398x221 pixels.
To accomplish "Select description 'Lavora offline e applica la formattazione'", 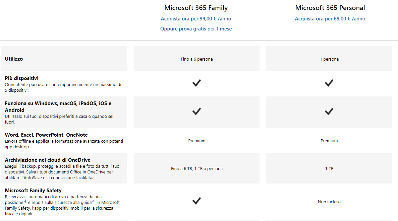I will (x=64, y=144).
